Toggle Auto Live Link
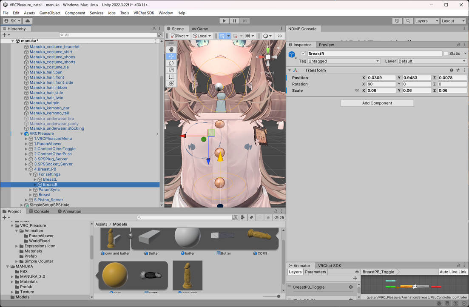Viewport: 469px width, 307px height. [453, 272]
